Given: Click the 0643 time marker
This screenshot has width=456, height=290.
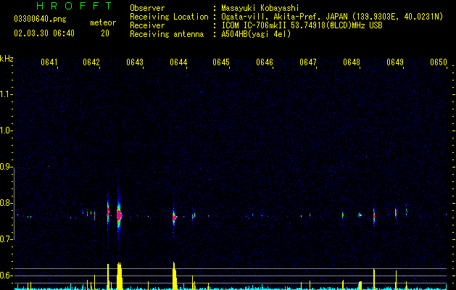Looking at the screenshot, I should 135,62.
